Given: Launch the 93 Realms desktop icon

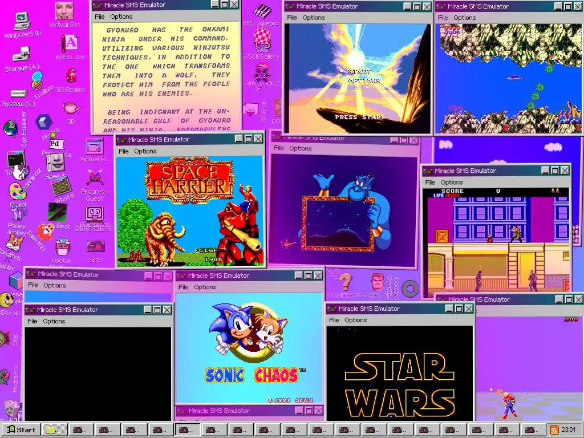Looking at the screenshot, I should point(71,76).
